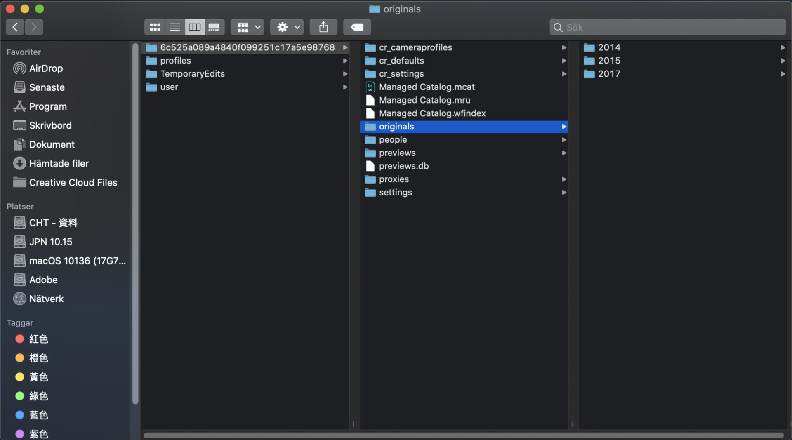
Task: Click the edit tags icon
Action: [x=357, y=27]
